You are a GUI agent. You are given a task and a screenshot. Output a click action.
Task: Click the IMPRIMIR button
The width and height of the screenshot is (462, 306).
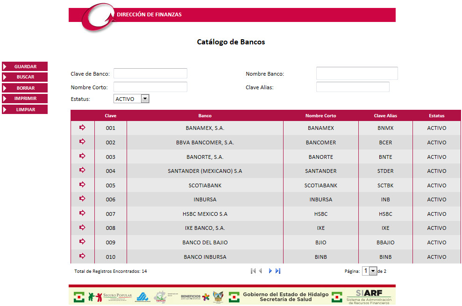click(25, 99)
